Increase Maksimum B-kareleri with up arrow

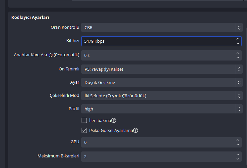238,154
